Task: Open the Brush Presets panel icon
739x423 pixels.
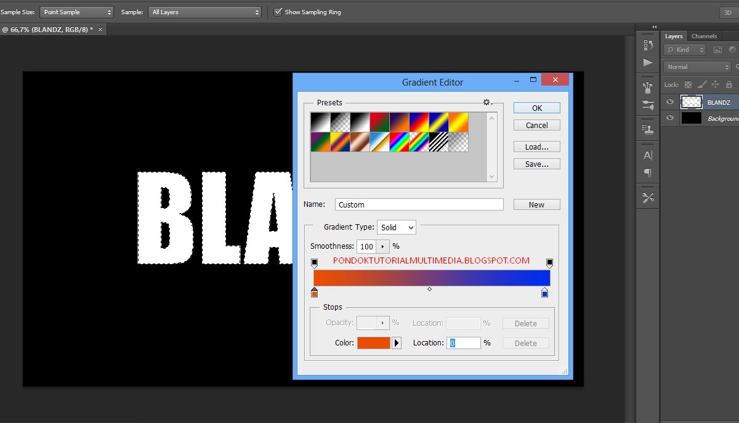Action: [647, 106]
